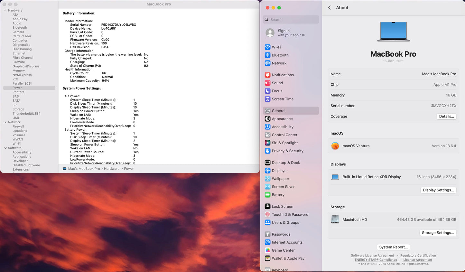Screen dimensions: 465x272
Task: Select Thunderbolt/USB4 in the Hardware list
Action: click(26, 114)
